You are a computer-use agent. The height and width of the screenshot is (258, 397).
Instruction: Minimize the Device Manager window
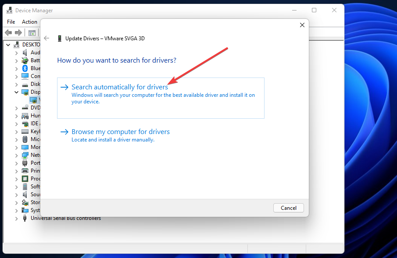point(294,10)
